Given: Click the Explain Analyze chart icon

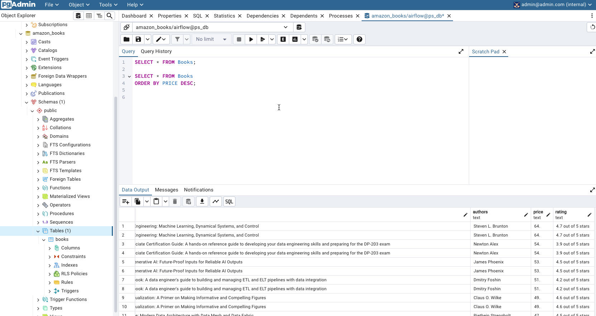Looking at the screenshot, I should 295,39.
